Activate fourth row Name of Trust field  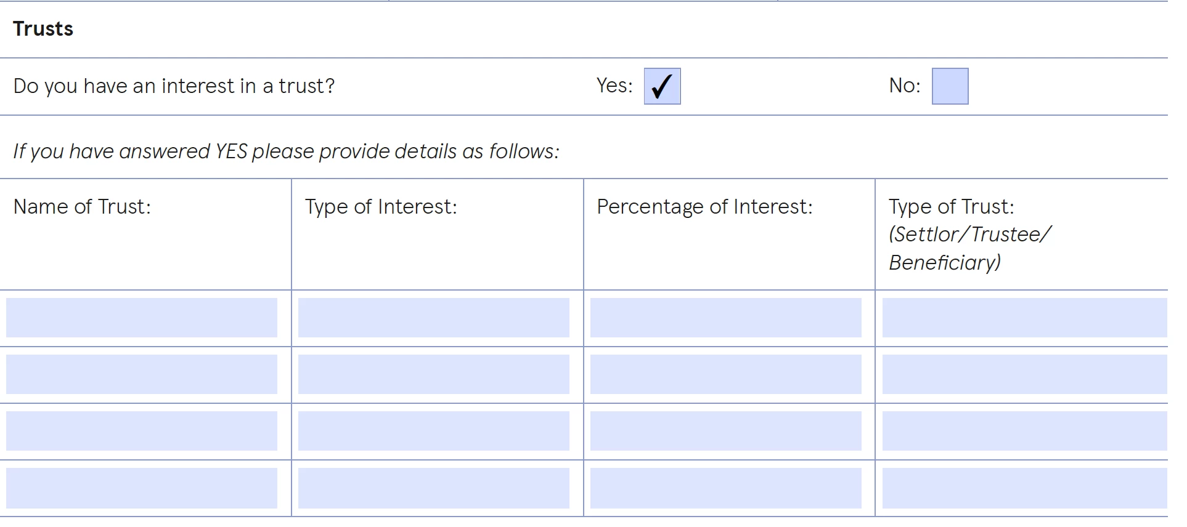click(142, 488)
